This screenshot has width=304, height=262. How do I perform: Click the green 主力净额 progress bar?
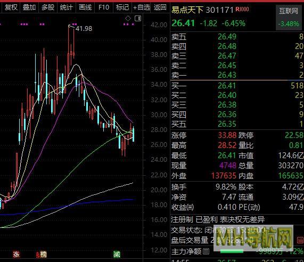click(x=232, y=251)
